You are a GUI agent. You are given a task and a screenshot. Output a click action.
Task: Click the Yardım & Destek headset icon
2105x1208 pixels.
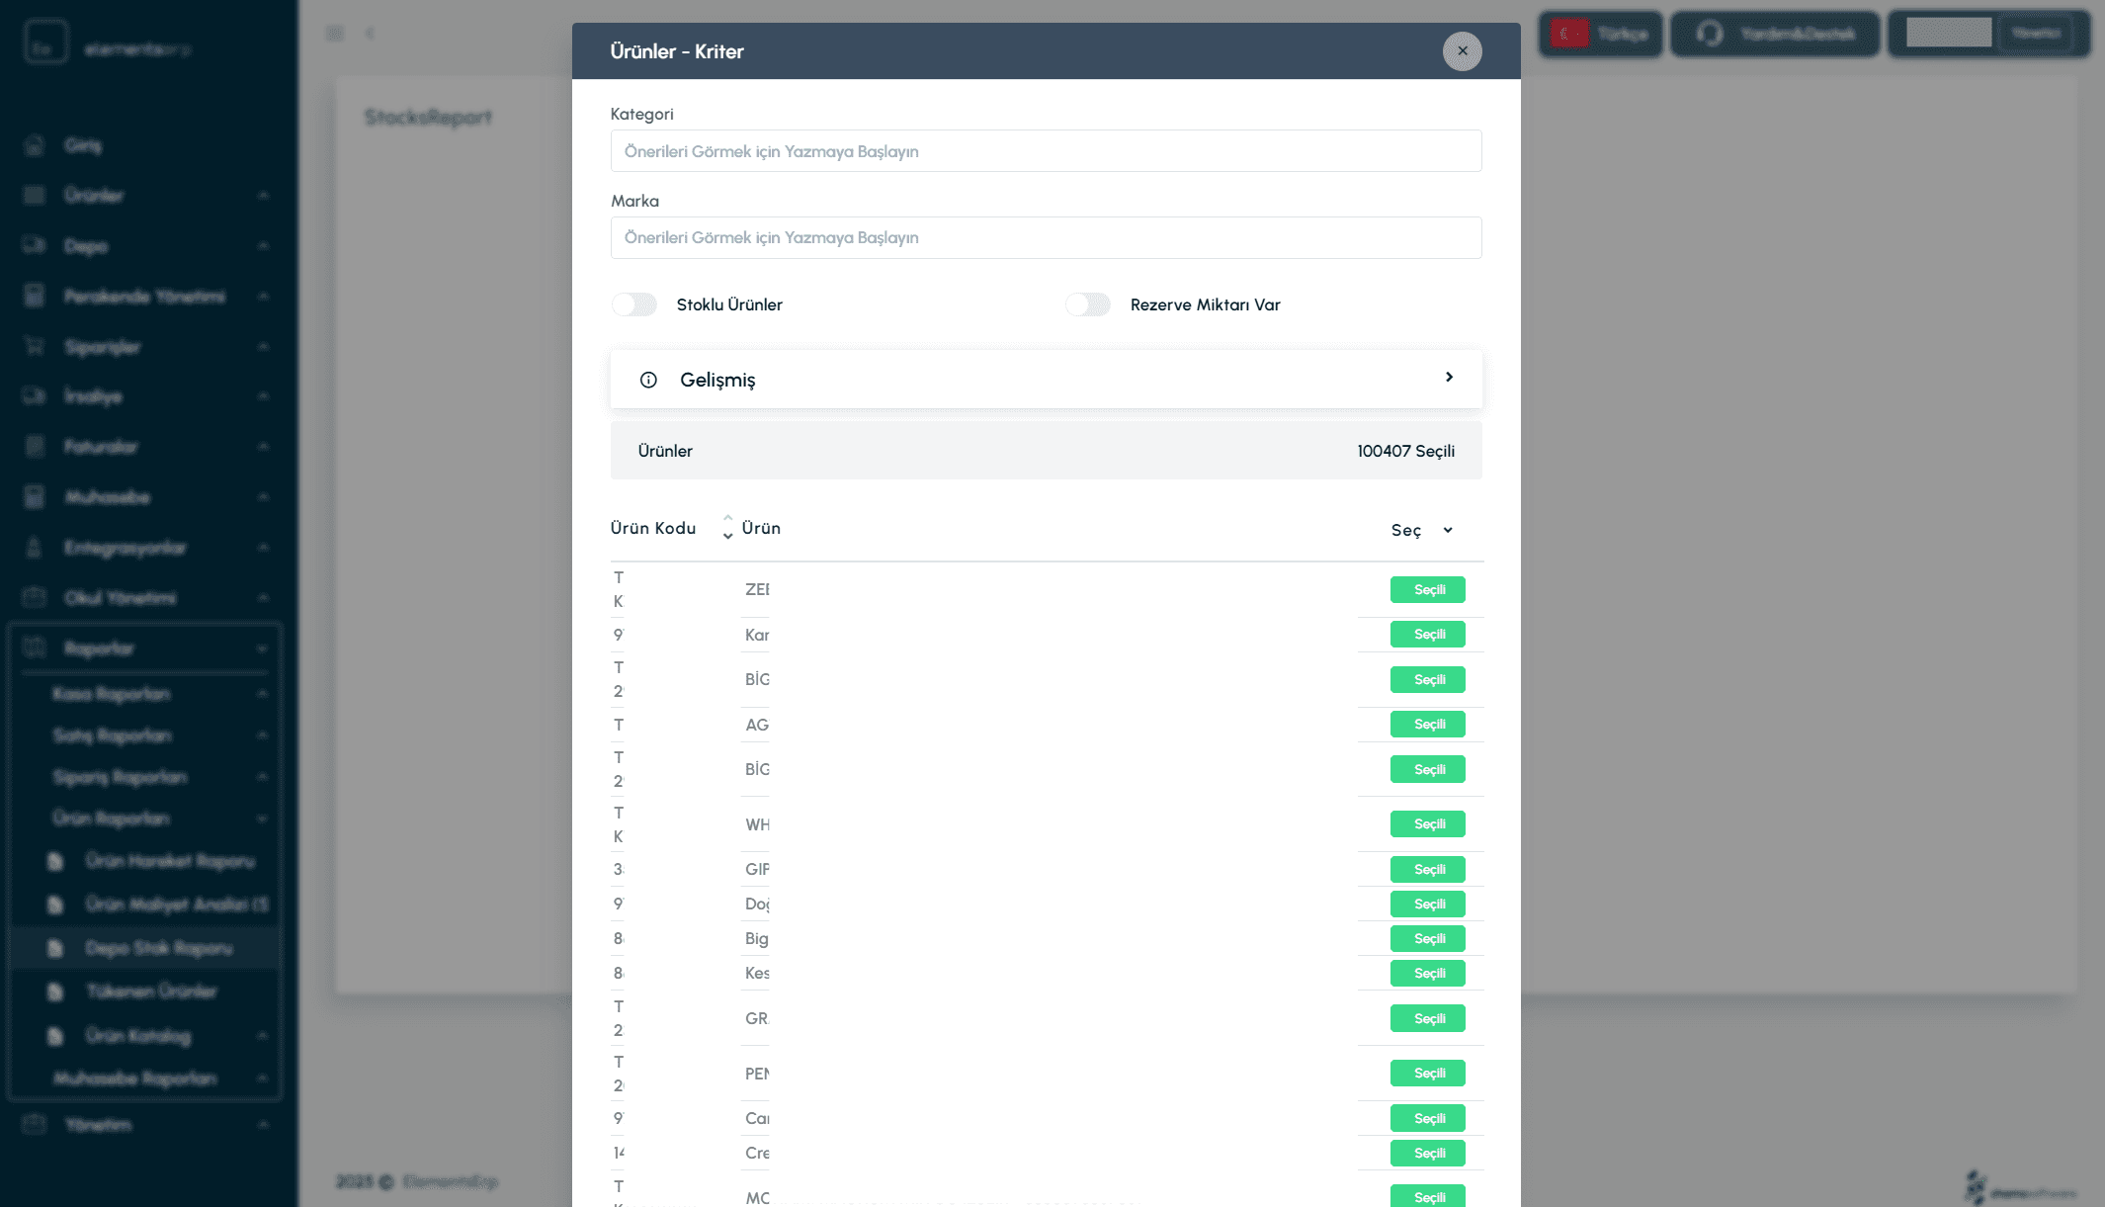pos(1710,34)
